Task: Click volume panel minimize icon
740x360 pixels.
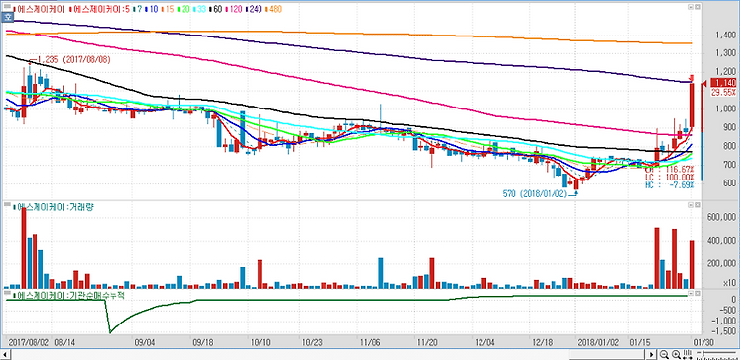Action: pyautogui.click(x=690, y=206)
